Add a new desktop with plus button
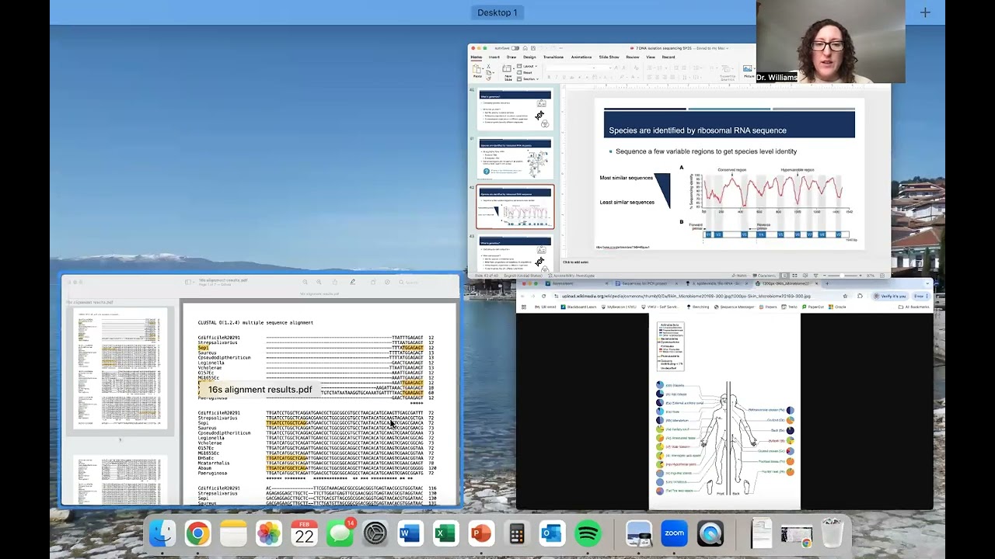 point(925,12)
